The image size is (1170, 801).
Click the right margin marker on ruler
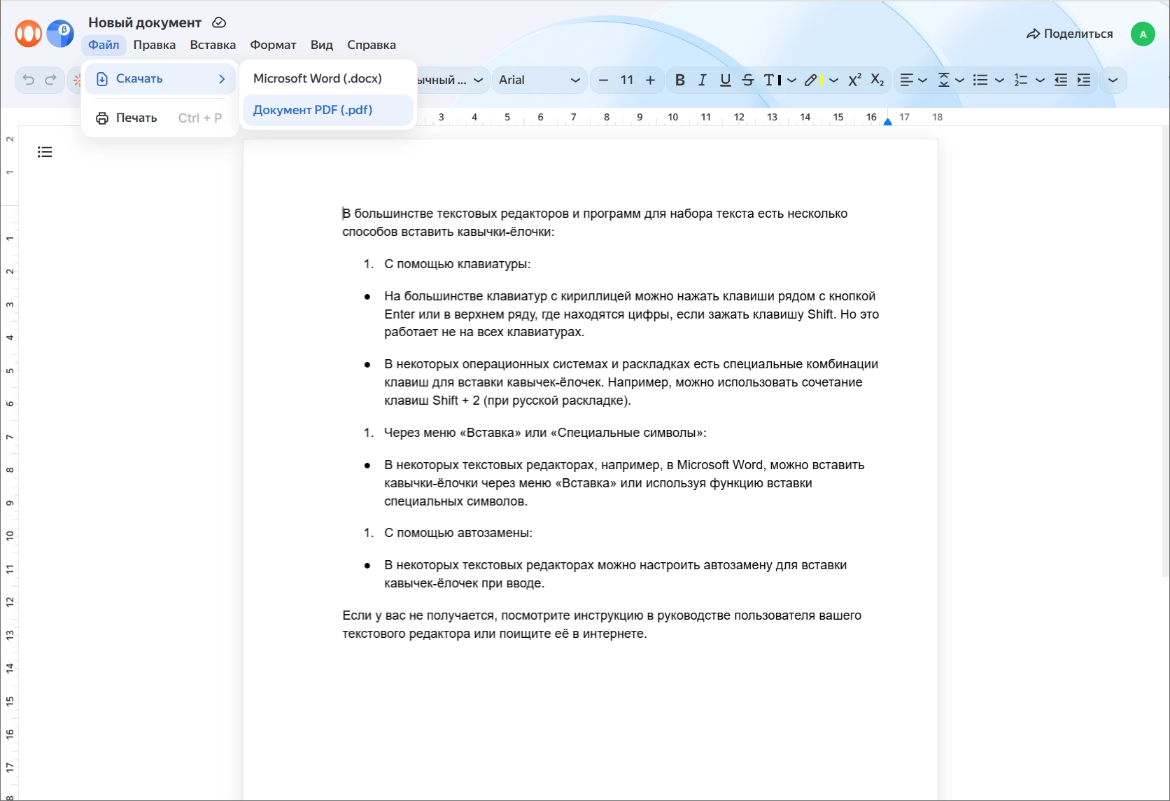[887, 121]
